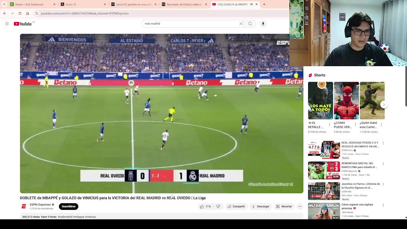Open site information icon in address bar

[37, 13]
